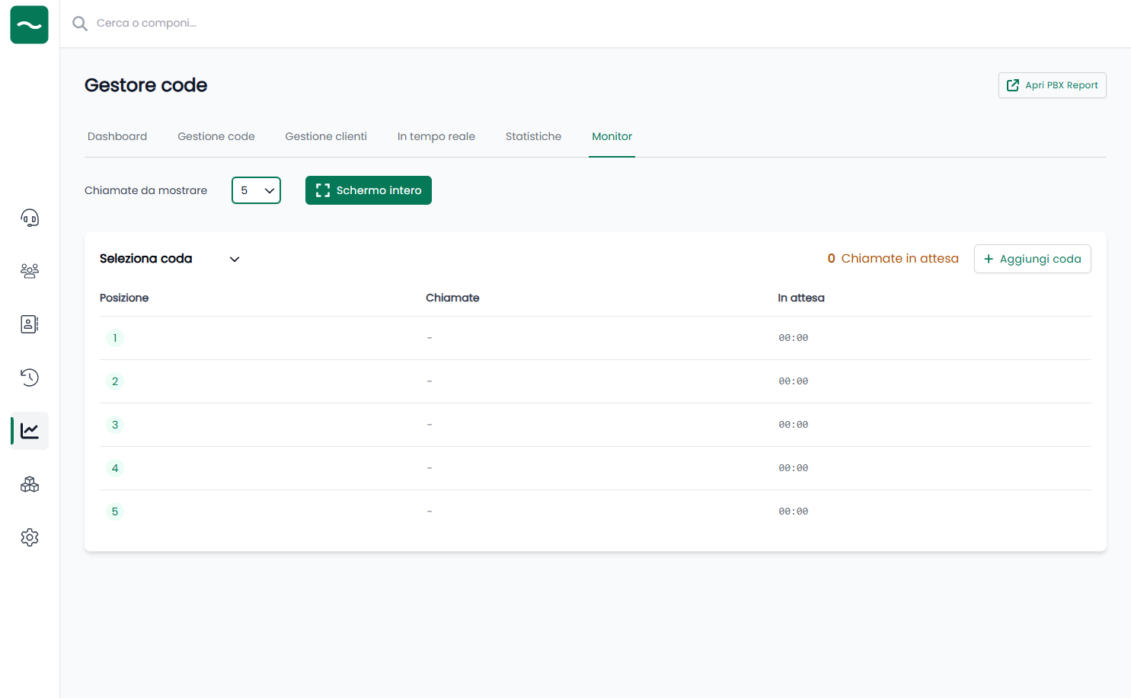Screen dimensions: 1131x698
Task: Go to the In tempo reale tab
Action: pyautogui.click(x=436, y=136)
